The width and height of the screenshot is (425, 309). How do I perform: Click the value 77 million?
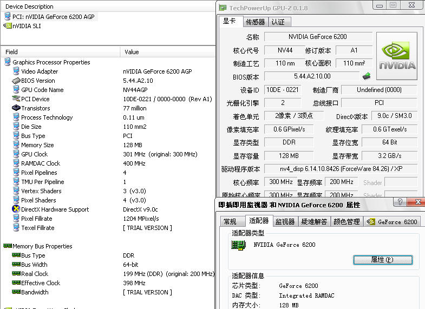[x=135, y=108]
